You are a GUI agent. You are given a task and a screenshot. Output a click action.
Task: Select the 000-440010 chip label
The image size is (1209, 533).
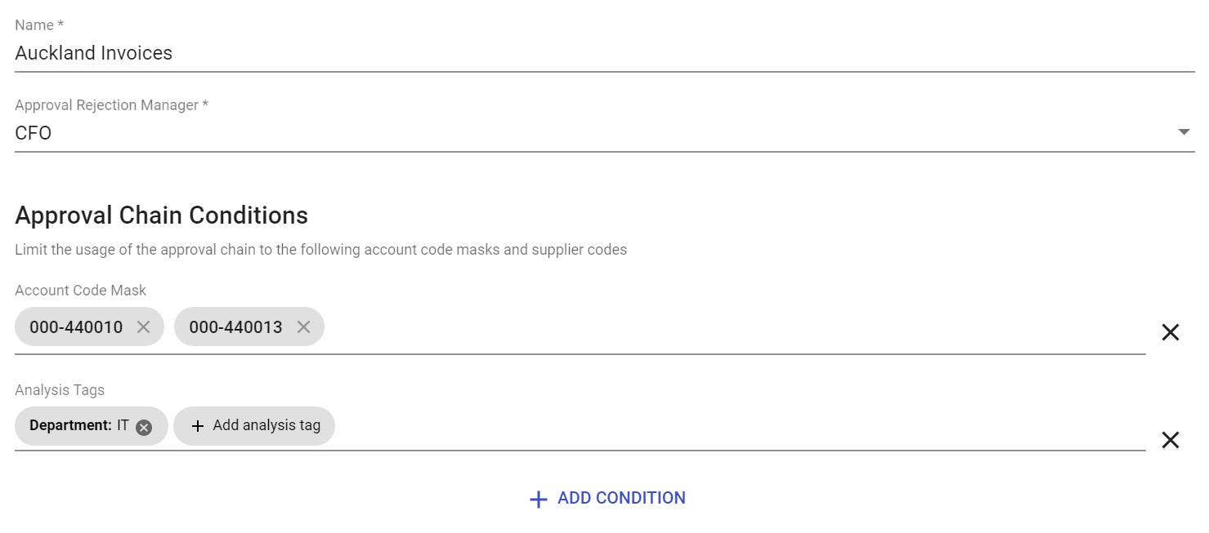click(75, 326)
